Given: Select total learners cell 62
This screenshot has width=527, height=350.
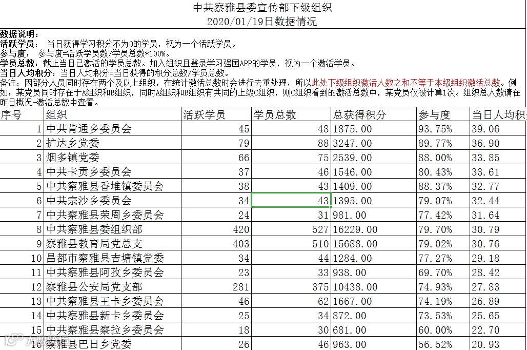Looking at the screenshot, I should (291, 301).
